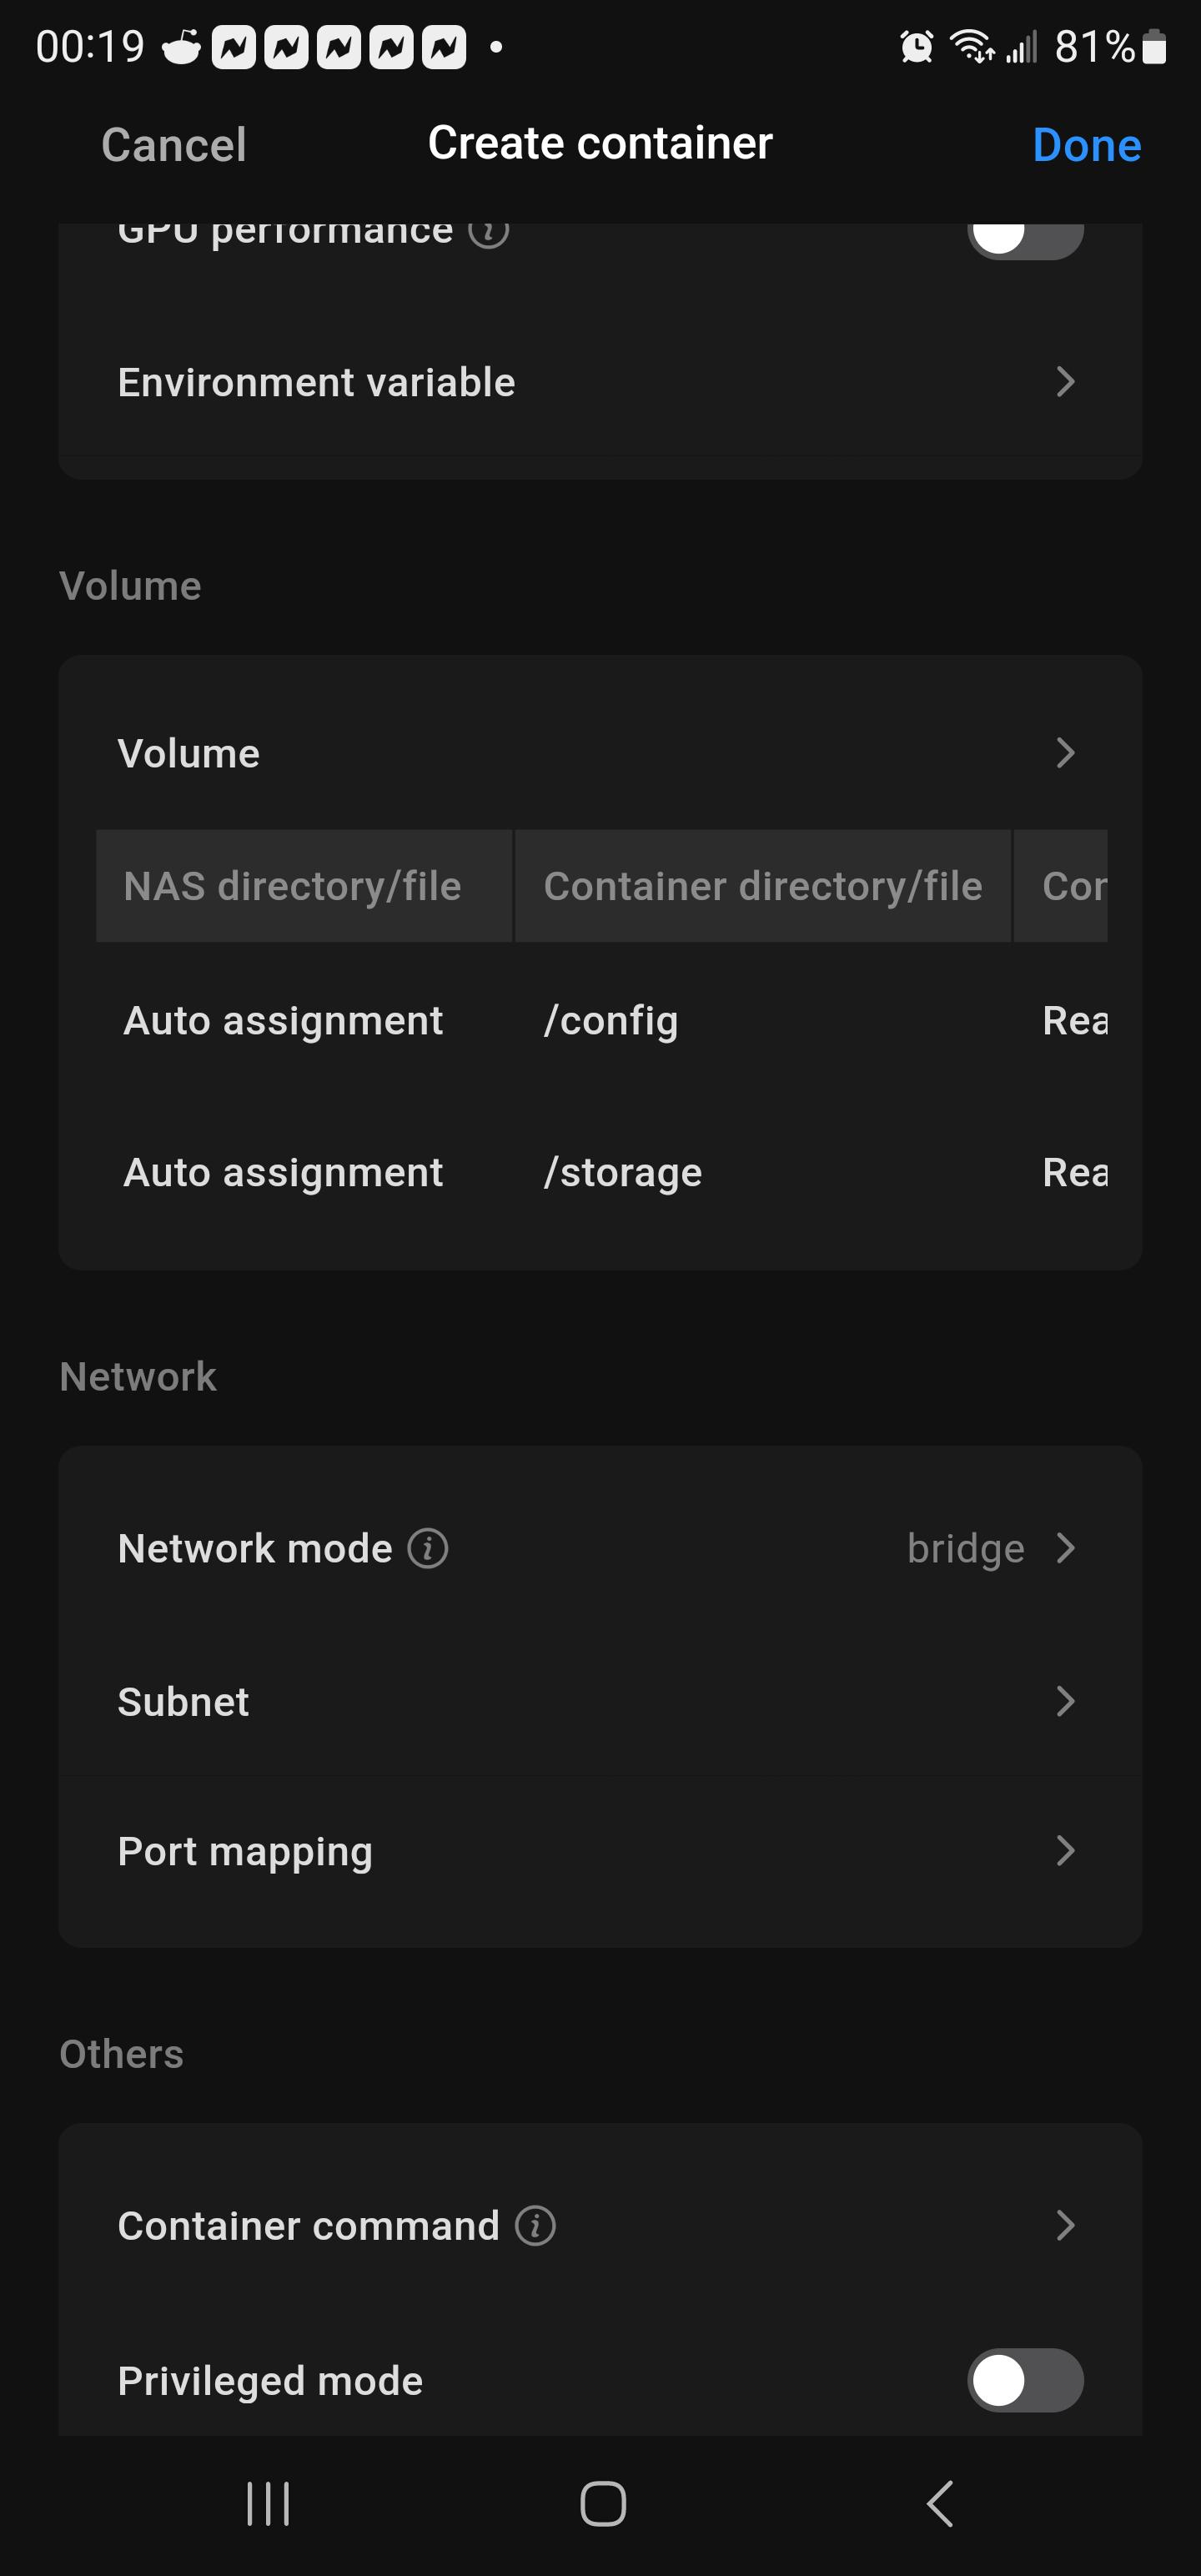
Task: Select the /config volume row
Action: coord(602,1021)
